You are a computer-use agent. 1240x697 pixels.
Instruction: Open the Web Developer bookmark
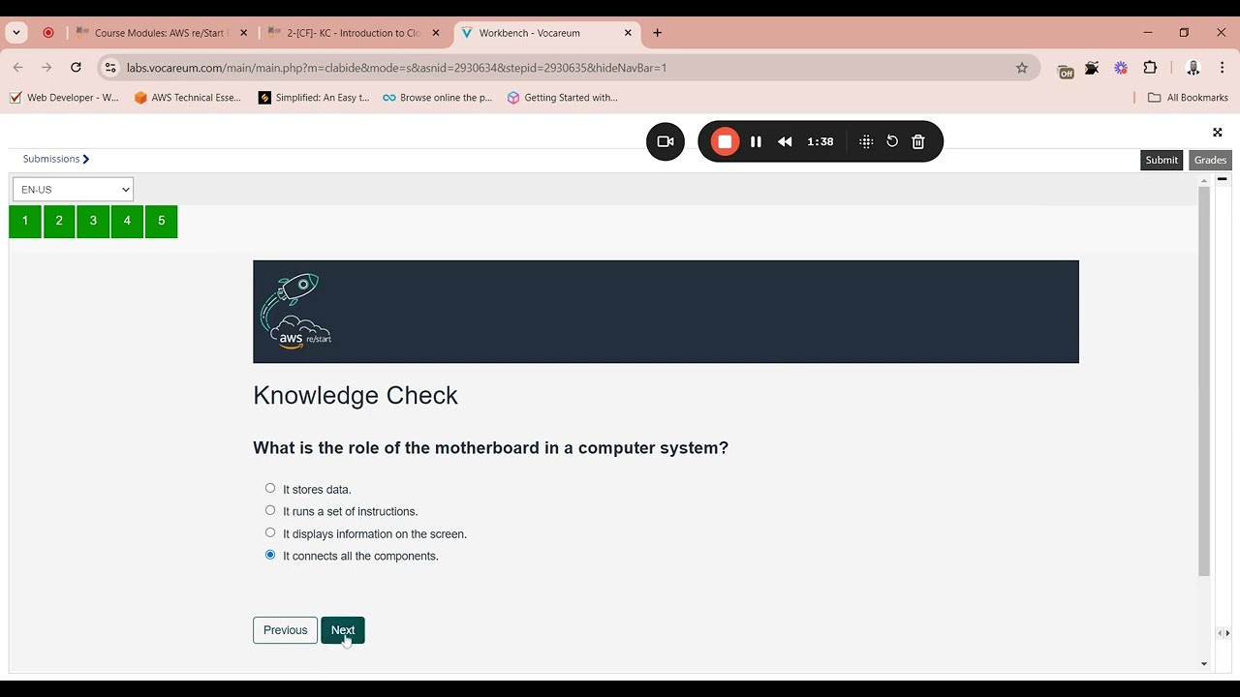point(64,98)
